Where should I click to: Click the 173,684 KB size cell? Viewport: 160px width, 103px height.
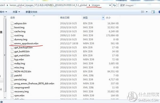tap(112, 35)
